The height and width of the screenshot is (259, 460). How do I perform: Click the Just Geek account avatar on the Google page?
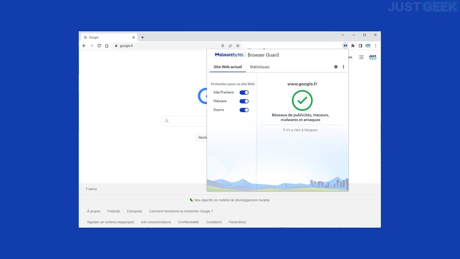click(373, 57)
